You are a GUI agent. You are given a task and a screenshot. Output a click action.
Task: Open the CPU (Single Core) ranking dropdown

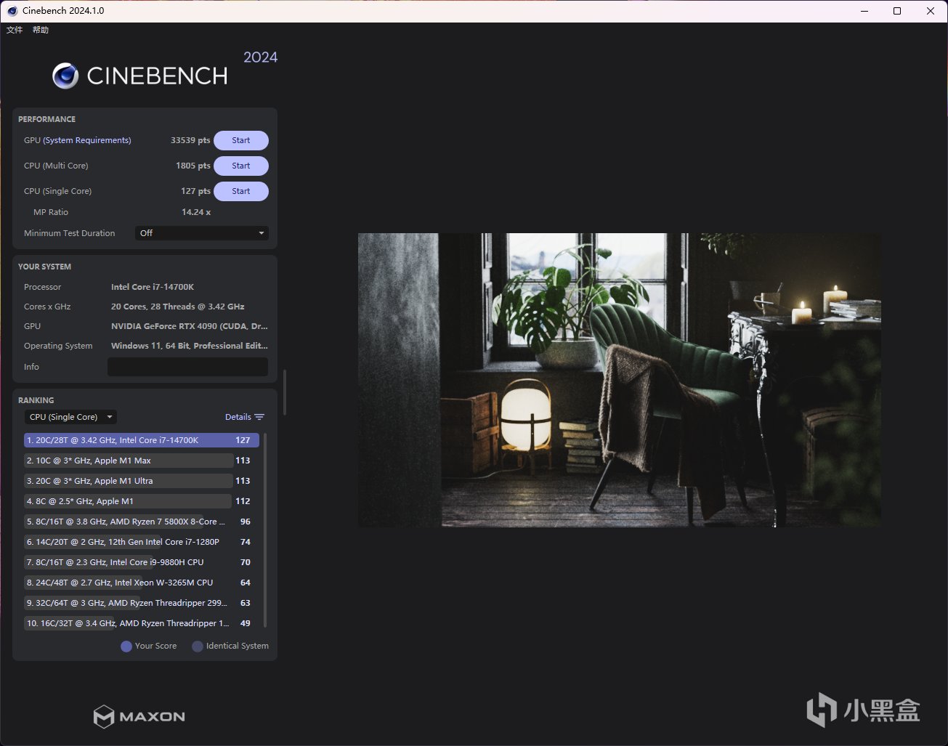point(71,417)
